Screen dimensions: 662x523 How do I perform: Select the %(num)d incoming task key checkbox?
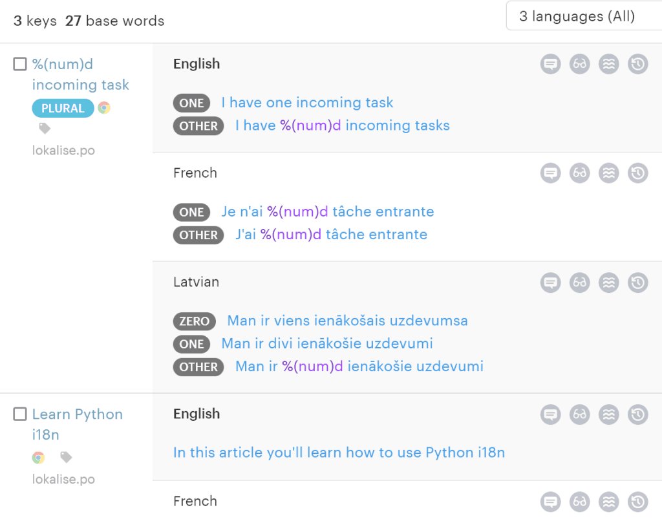point(20,64)
